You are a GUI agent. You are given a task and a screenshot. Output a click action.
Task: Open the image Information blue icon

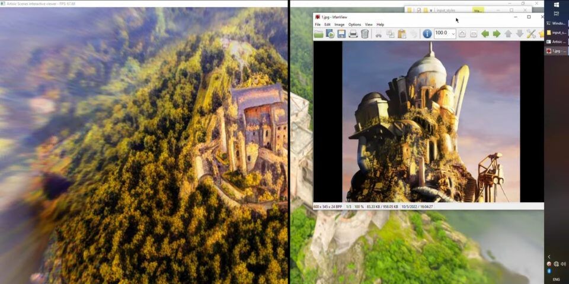427,34
